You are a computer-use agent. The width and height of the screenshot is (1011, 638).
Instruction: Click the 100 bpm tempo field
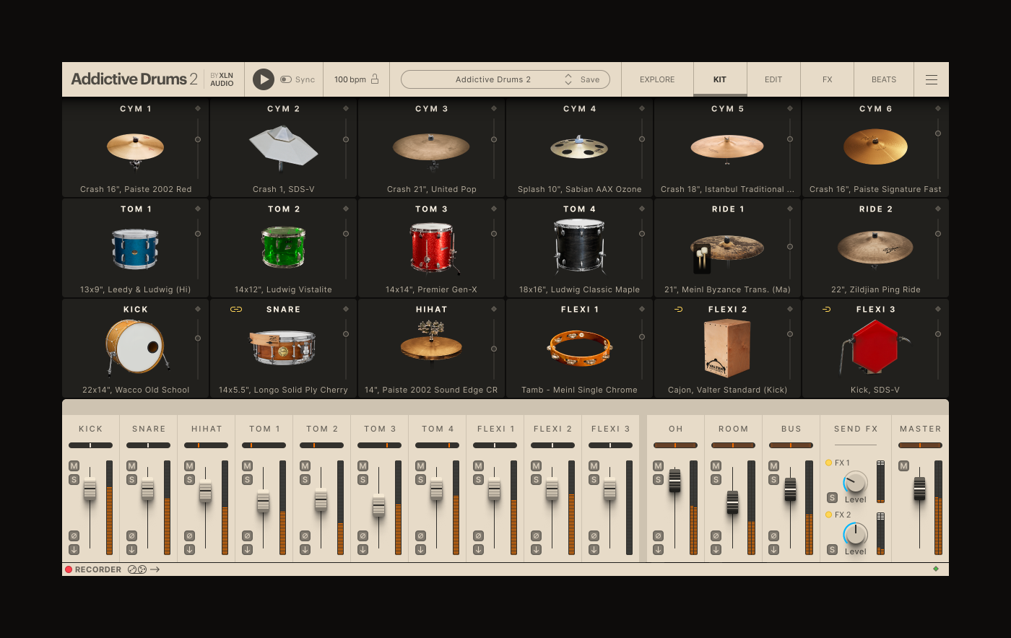pos(350,79)
